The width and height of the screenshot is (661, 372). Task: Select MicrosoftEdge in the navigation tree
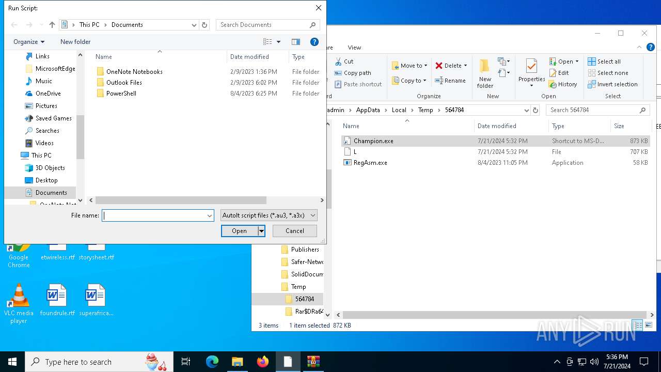pyautogui.click(x=55, y=69)
